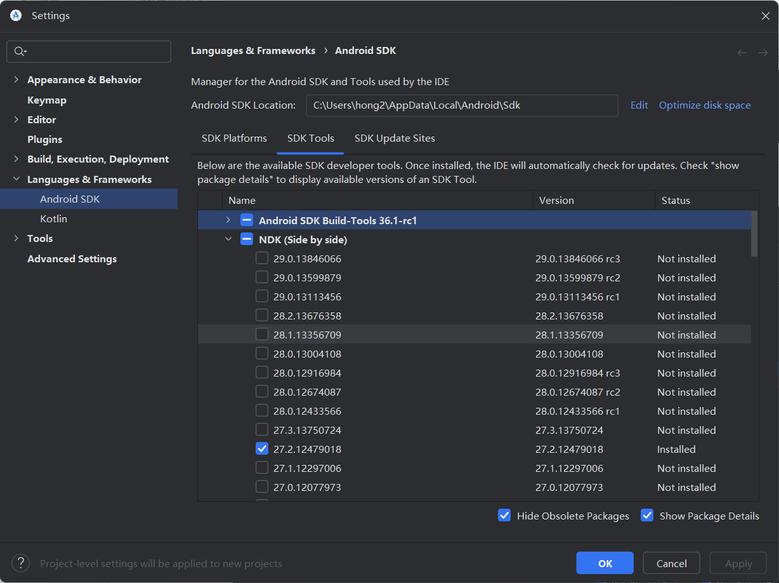Open Kotlin settings page
The height and width of the screenshot is (583, 779).
pyautogui.click(x=54, y=218)
